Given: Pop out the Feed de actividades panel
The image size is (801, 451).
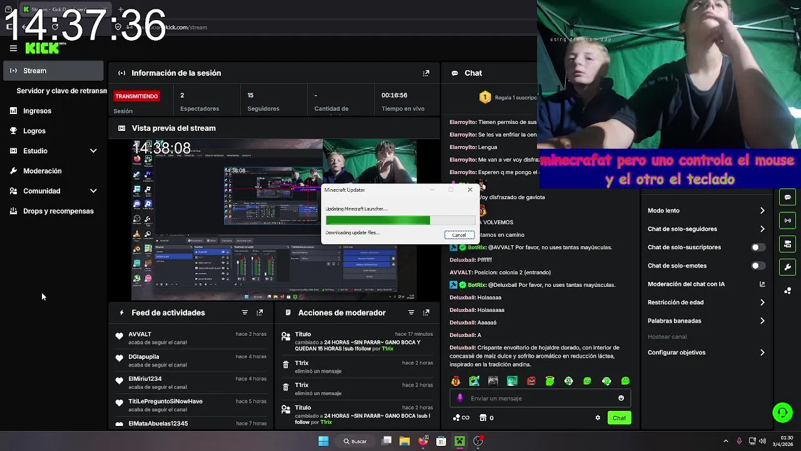Looking at the screenshot, I should [x=260, y=313].
